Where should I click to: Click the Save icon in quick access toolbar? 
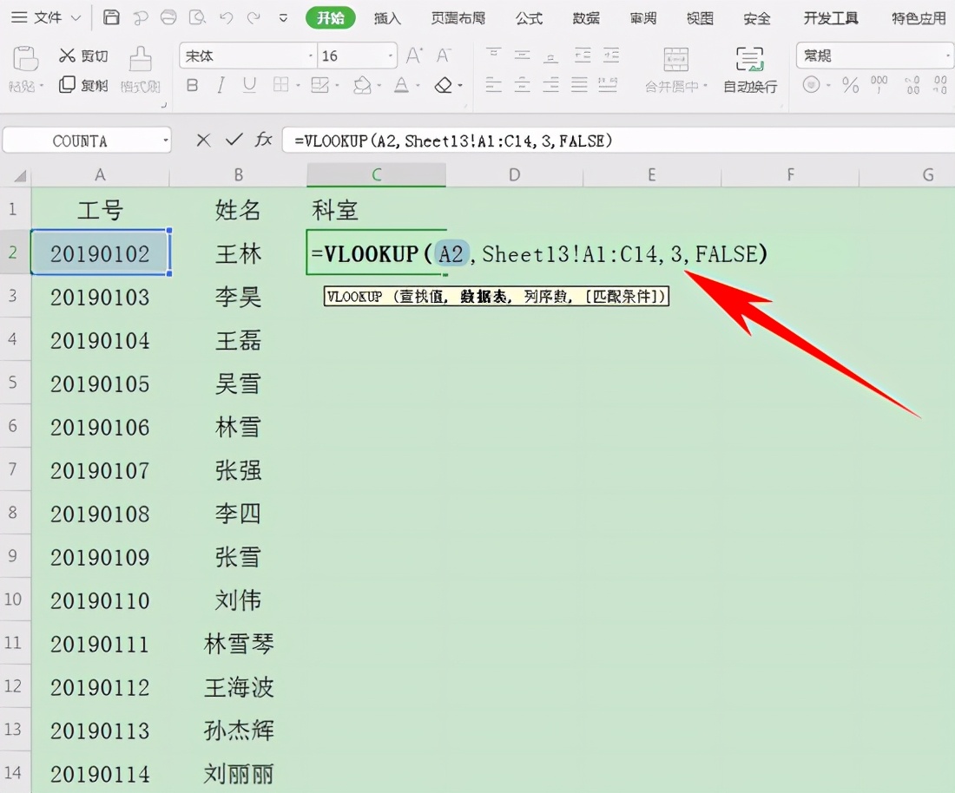tap(111, 17)
